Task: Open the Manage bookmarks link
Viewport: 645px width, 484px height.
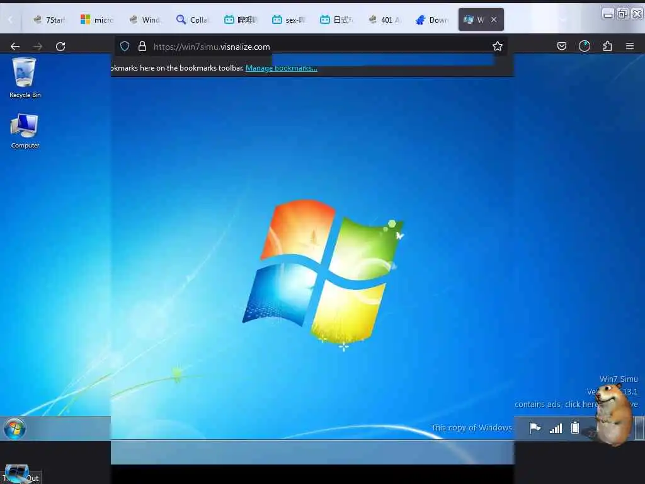Action: 282,68
